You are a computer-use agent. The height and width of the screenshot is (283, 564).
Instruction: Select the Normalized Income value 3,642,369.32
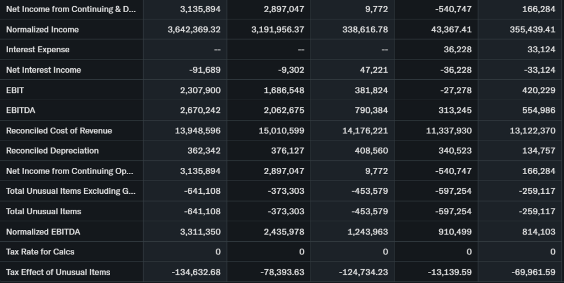(194, 29)
